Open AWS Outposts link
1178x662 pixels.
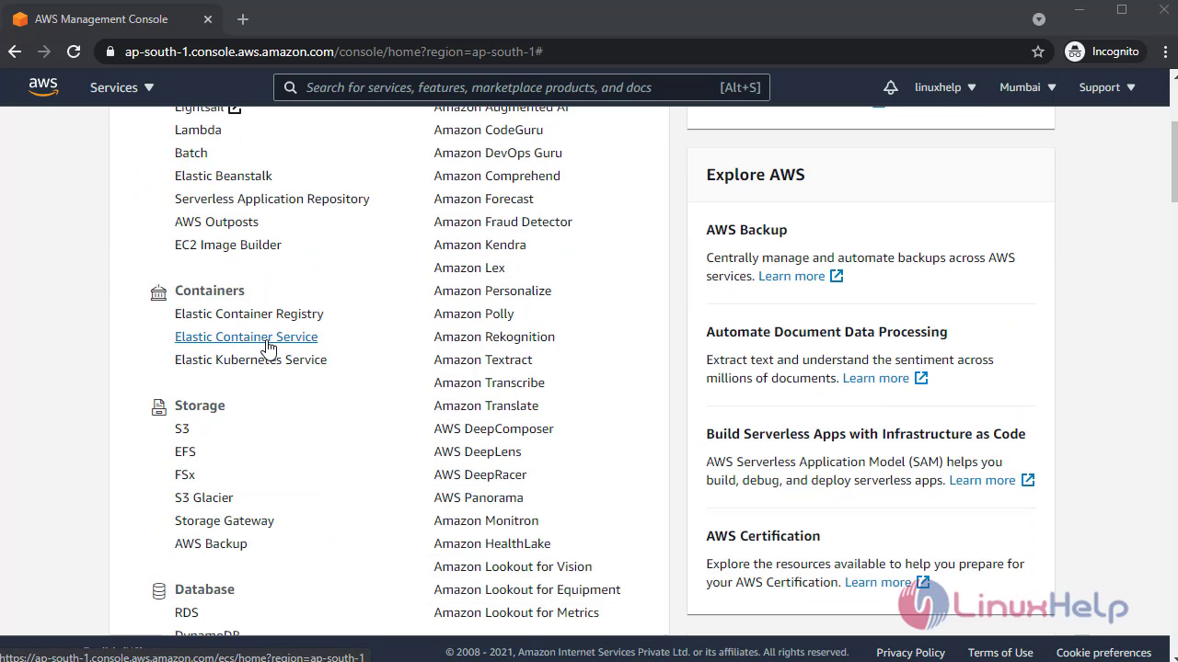[x=216, y=222]
